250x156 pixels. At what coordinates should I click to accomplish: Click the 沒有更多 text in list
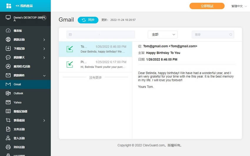click(95, 78)
